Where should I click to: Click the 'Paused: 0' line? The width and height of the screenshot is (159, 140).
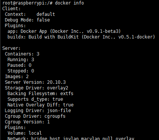click(x=20, y=65)
